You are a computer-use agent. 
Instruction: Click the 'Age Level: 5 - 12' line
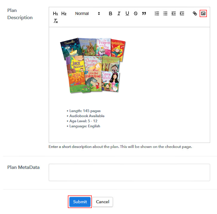point(83,121)
